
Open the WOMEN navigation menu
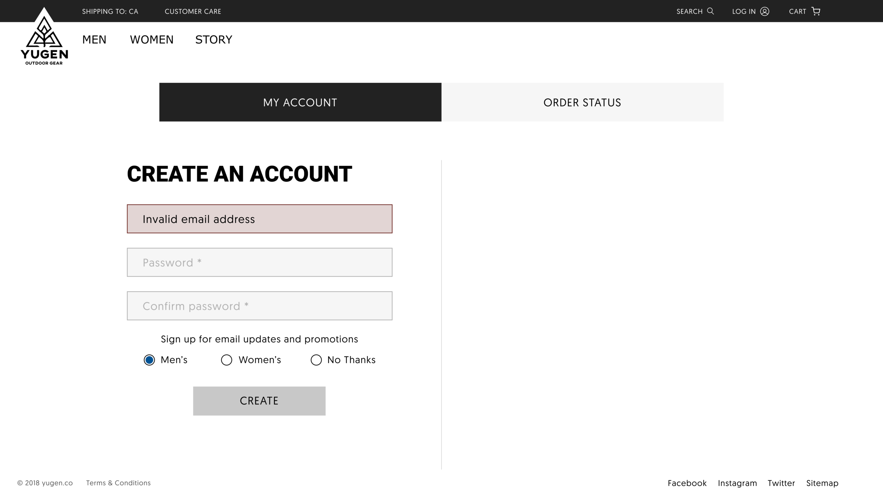point(152,40)
